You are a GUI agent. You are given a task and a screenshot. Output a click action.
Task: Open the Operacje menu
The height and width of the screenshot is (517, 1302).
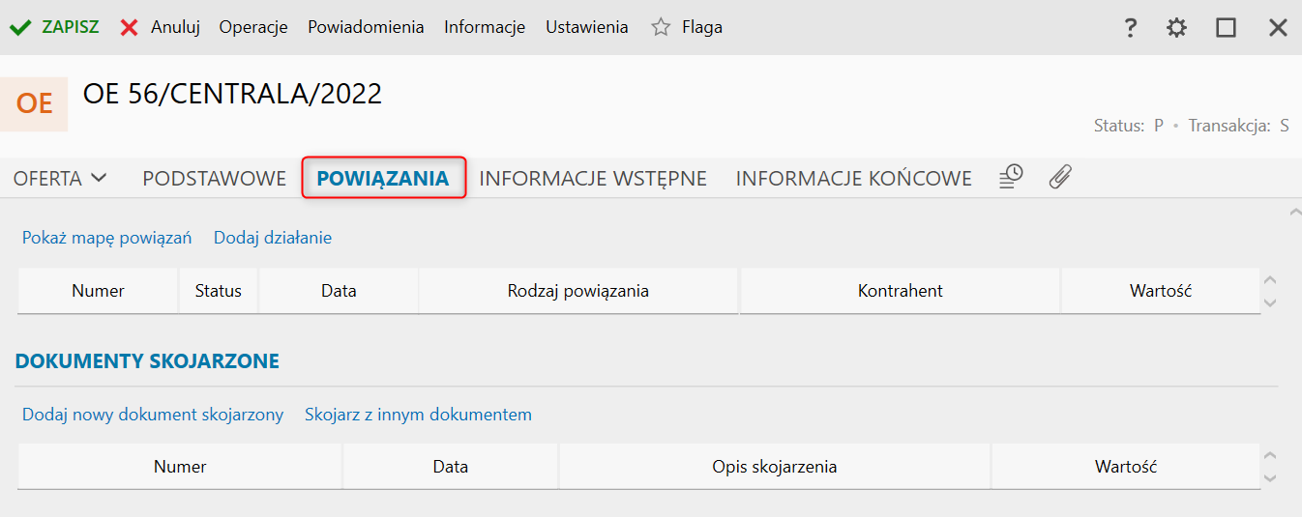pyautogui.click(x=253, y=27)
